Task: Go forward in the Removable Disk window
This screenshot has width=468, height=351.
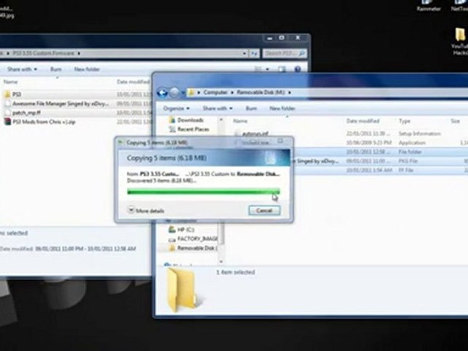Action: pyautogui.click(x=175, y=93)
